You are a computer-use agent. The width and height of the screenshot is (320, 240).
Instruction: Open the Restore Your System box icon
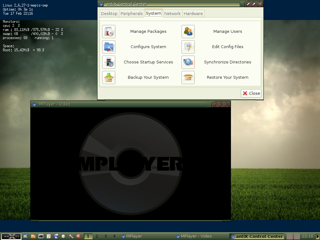point(188,77)
